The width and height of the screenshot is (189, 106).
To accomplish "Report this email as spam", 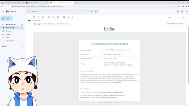I will pyautogui.click(x=38, y=17).
